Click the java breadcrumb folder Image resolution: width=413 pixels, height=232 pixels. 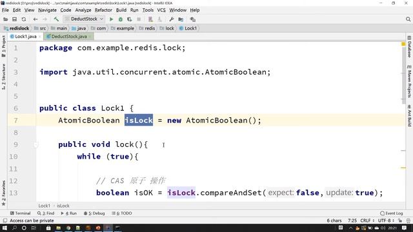pos(79,28)
